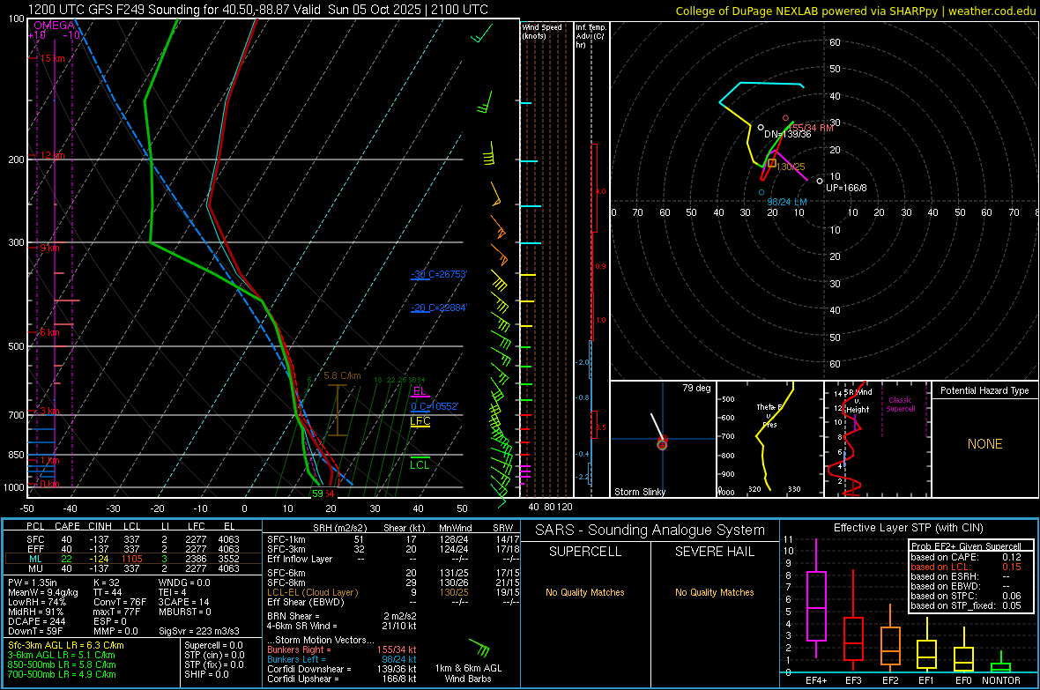Select the 98/24 LM hodograph label

(787, 202)
